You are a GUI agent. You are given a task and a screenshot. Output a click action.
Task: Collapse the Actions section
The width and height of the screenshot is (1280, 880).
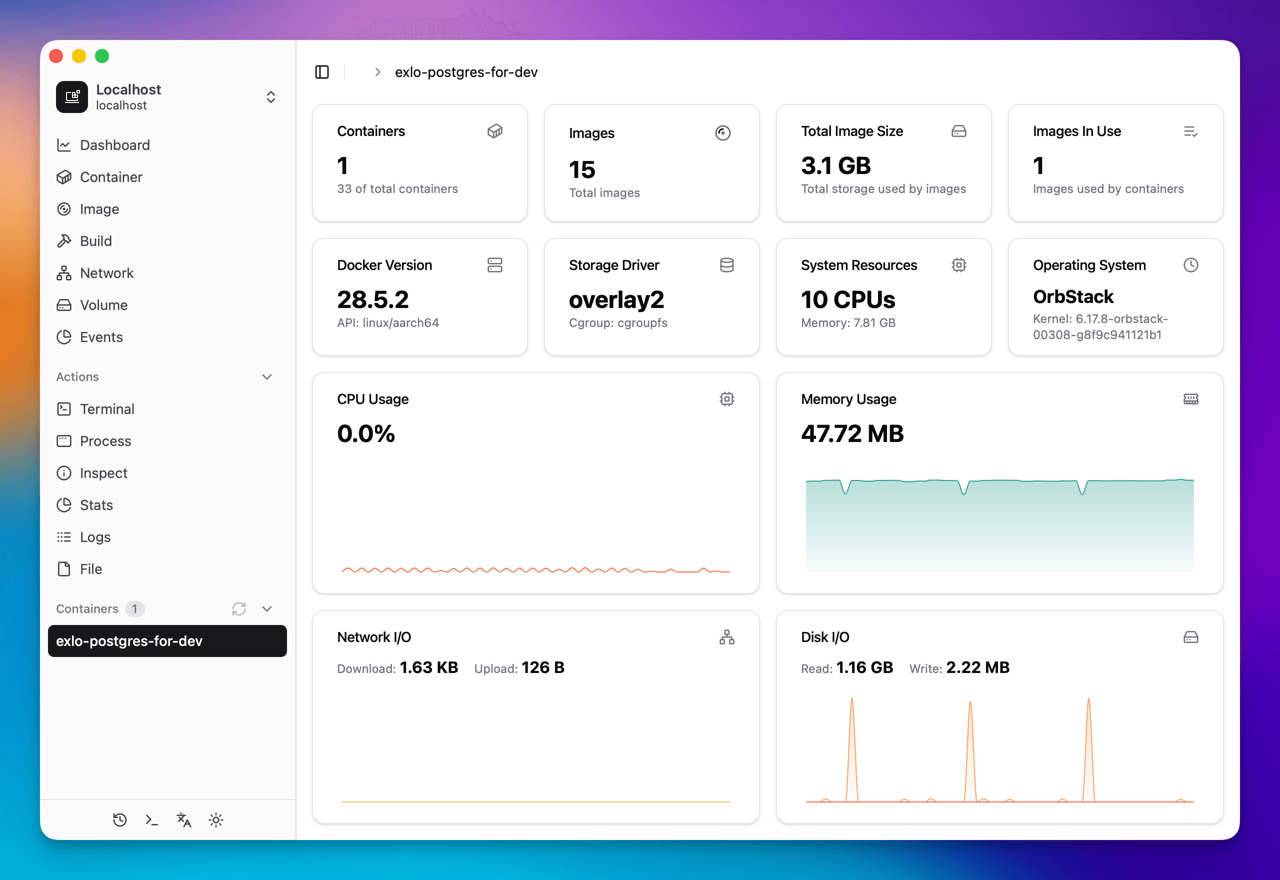tap(267, 376)
